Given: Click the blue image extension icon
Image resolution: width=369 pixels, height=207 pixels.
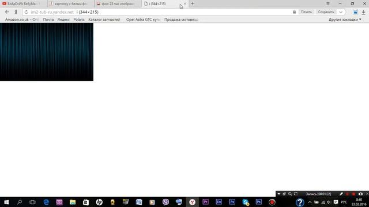Looking at the screenshot, I should click(355, 12).
